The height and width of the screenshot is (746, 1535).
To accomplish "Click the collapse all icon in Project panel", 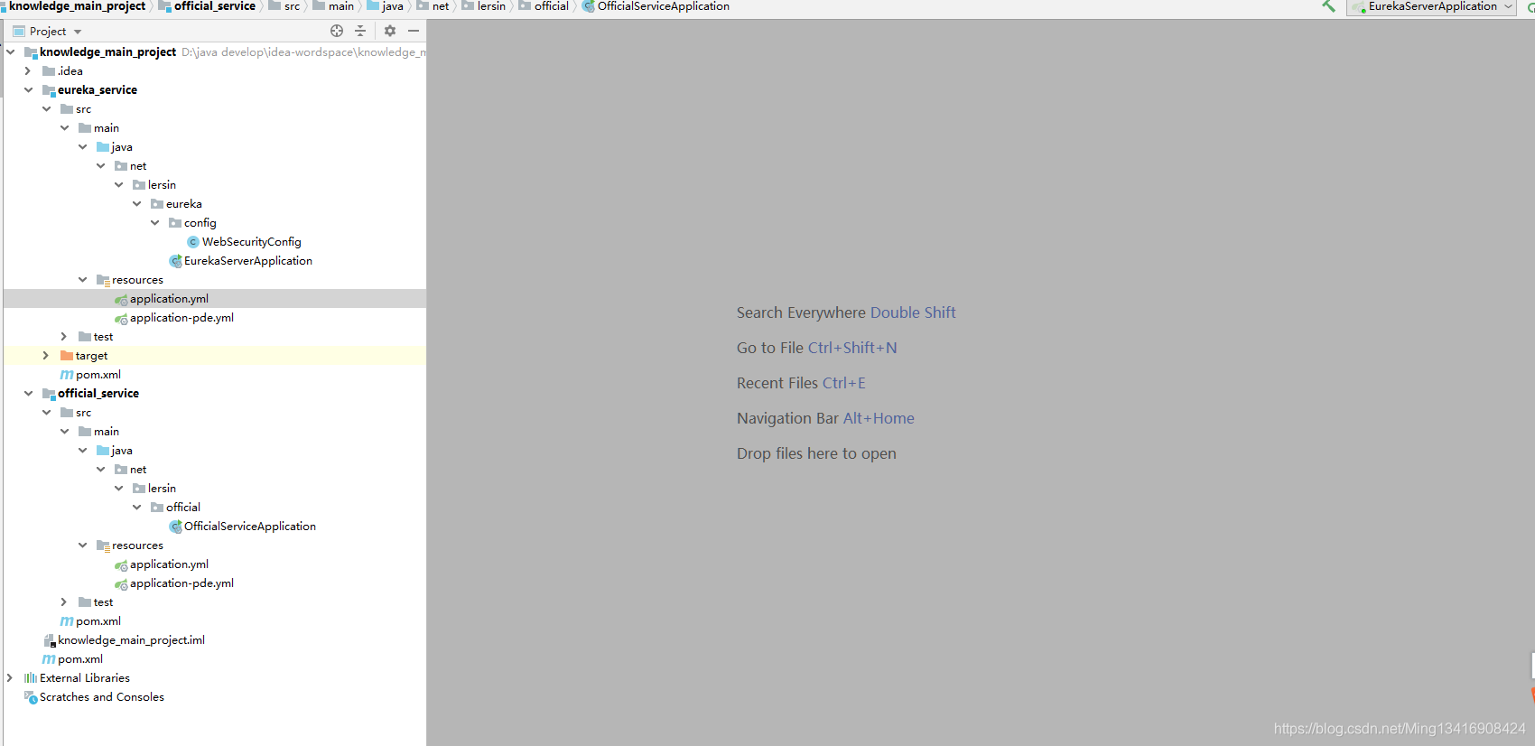I will 360,31.
